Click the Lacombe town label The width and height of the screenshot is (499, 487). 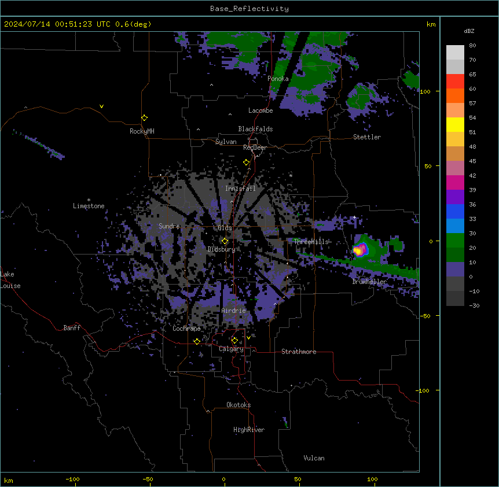click(x=260, y=110)
